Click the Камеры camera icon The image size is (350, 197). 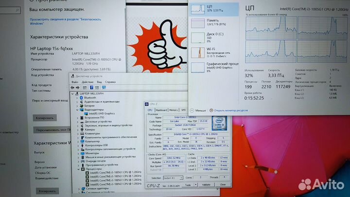tap(82, 129)
